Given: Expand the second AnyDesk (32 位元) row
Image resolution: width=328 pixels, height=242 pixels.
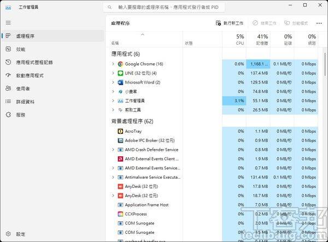Looking at the screenshot, I should [x=113, y=196].
